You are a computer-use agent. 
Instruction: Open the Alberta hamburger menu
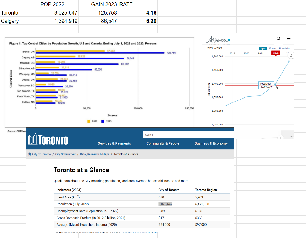(288, 39)
